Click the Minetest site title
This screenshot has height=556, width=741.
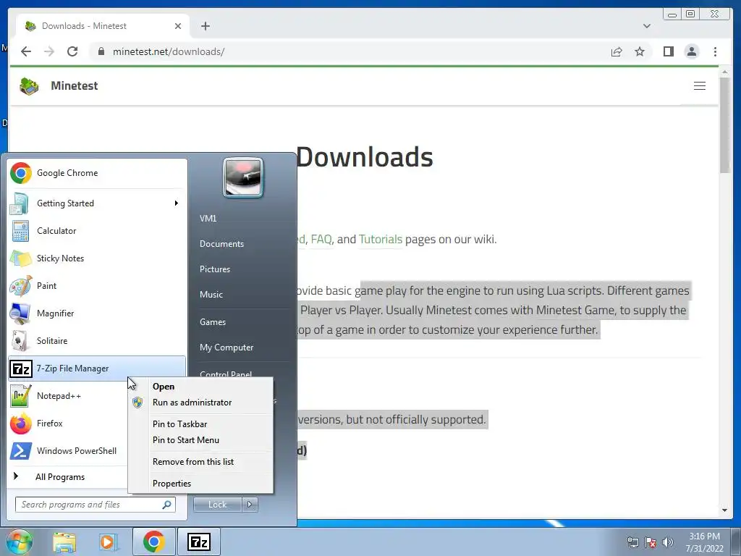point(75,86)
